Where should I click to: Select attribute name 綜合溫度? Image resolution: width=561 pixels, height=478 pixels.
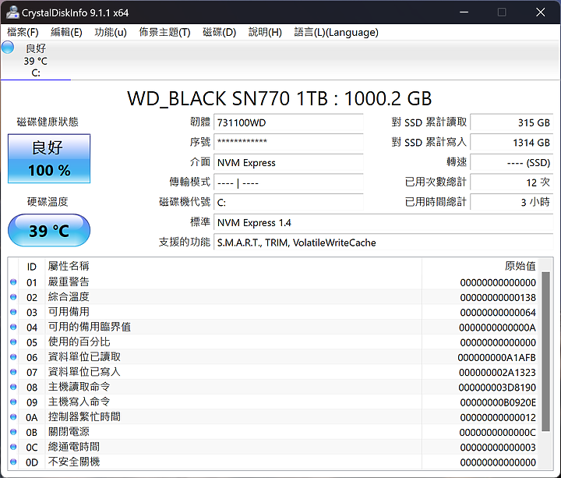click(69, 297)
